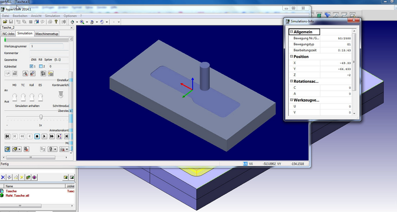Click the save disk toolbar icon
The width and height of the screenshot is (397, 212).
(x=11, y=22)
